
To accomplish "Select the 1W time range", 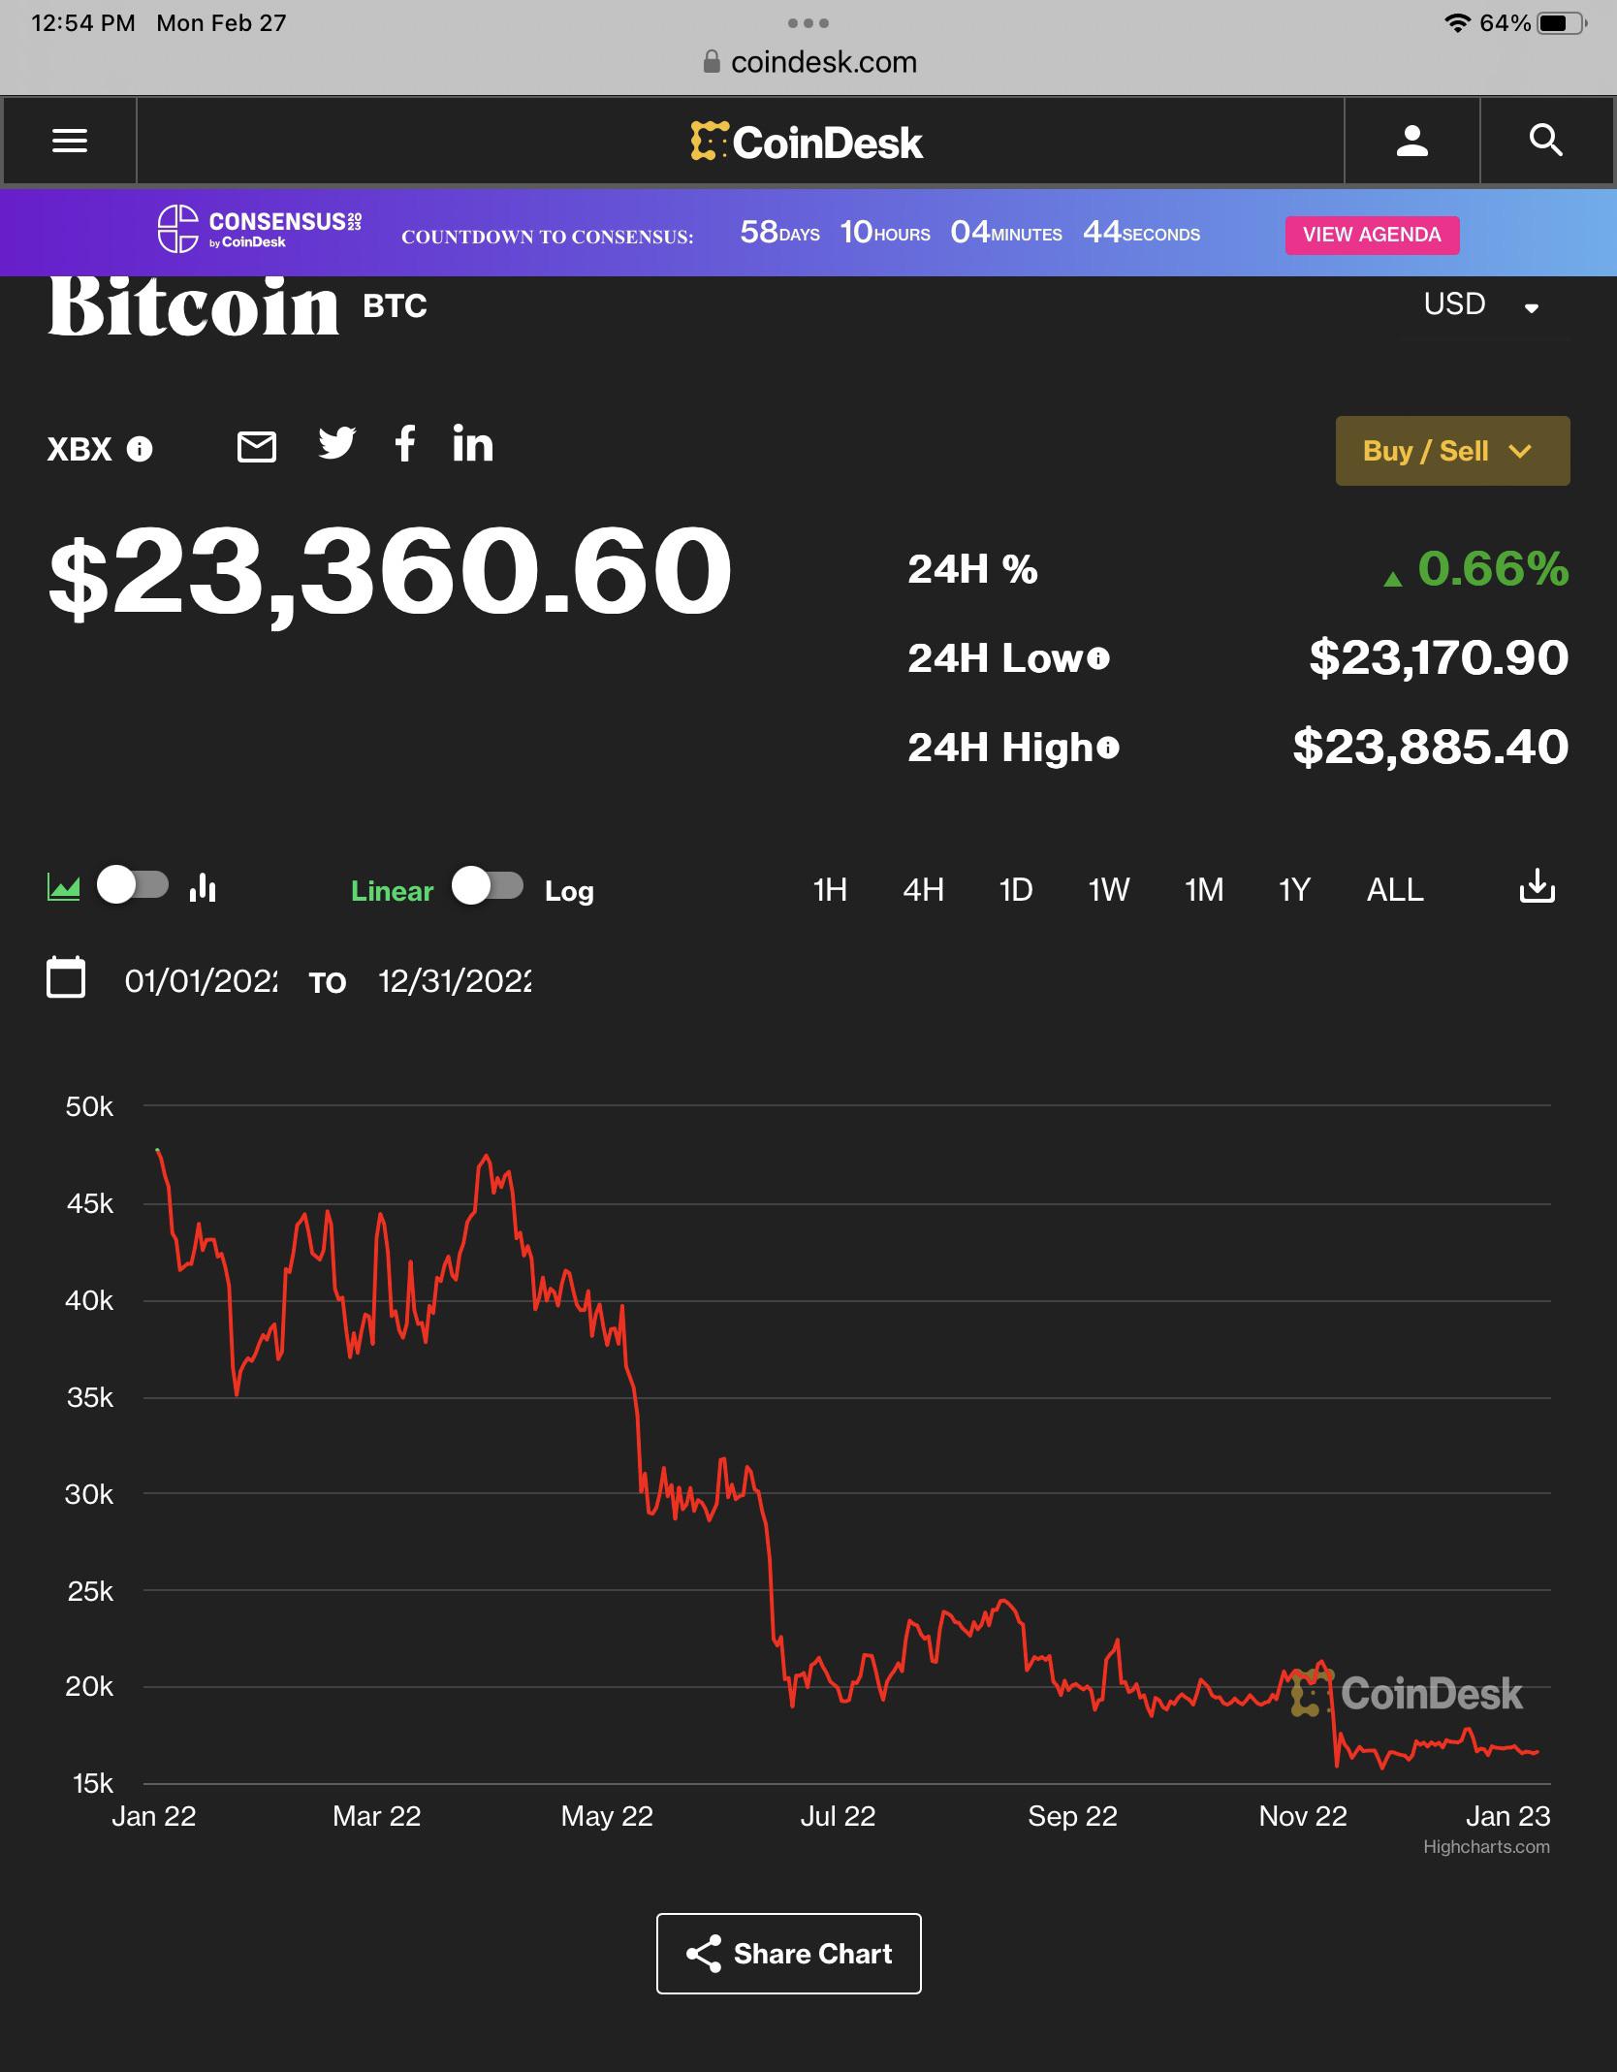I will pyautogui.click(x=1108, y=890).
